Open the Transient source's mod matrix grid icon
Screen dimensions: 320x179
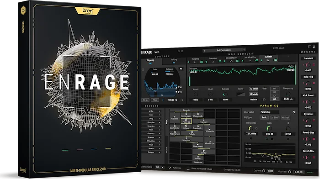(x=220, y=61)
